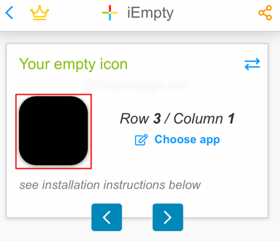Screen dimensions: 280x241
Task: Tap the blue swap arrows icon
Action: point(252,64)
